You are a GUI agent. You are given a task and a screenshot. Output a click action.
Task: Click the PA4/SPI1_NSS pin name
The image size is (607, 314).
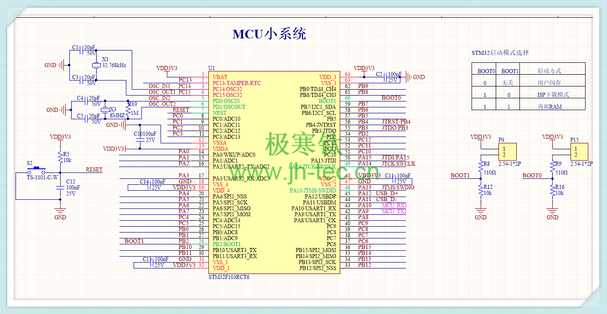click(x=229, y=196)
